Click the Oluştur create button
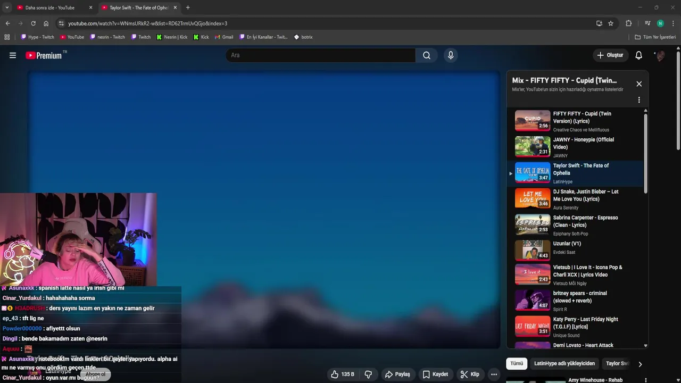This screenshot has width=681, height=383. coord(610,55)
